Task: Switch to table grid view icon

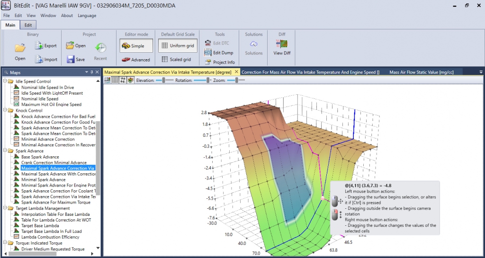Action: click(x=115, y=80)
